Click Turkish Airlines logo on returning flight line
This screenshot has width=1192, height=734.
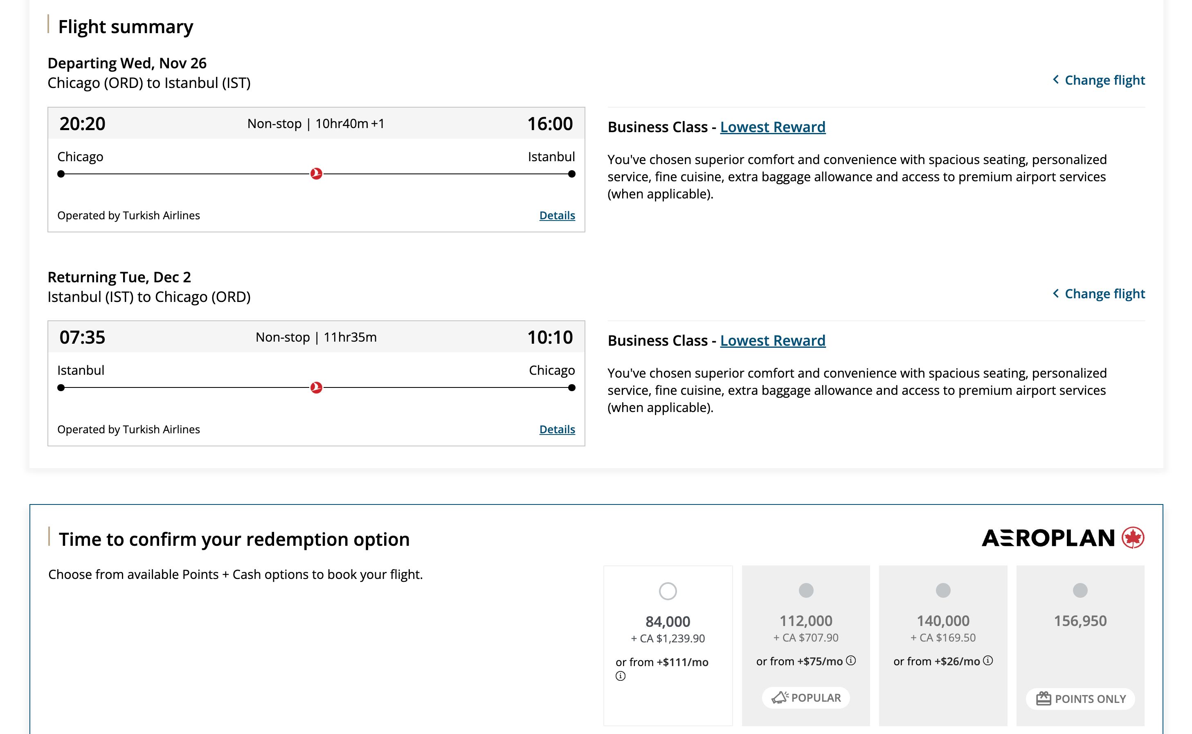(x=316, y=387)
